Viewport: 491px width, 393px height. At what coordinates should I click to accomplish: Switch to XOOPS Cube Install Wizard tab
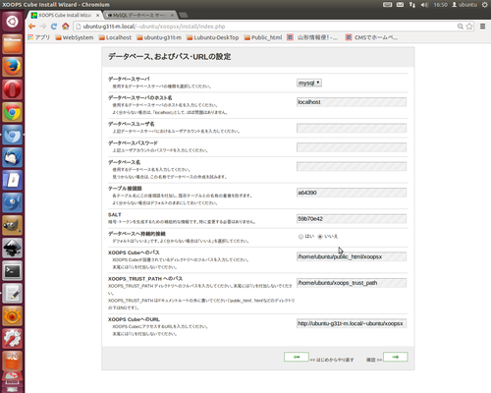coord(65,15)
